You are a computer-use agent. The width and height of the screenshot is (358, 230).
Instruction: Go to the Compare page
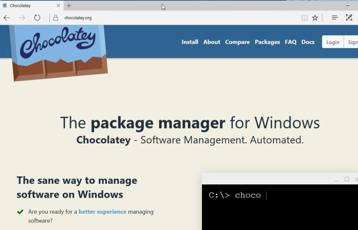tap(238, 42)
